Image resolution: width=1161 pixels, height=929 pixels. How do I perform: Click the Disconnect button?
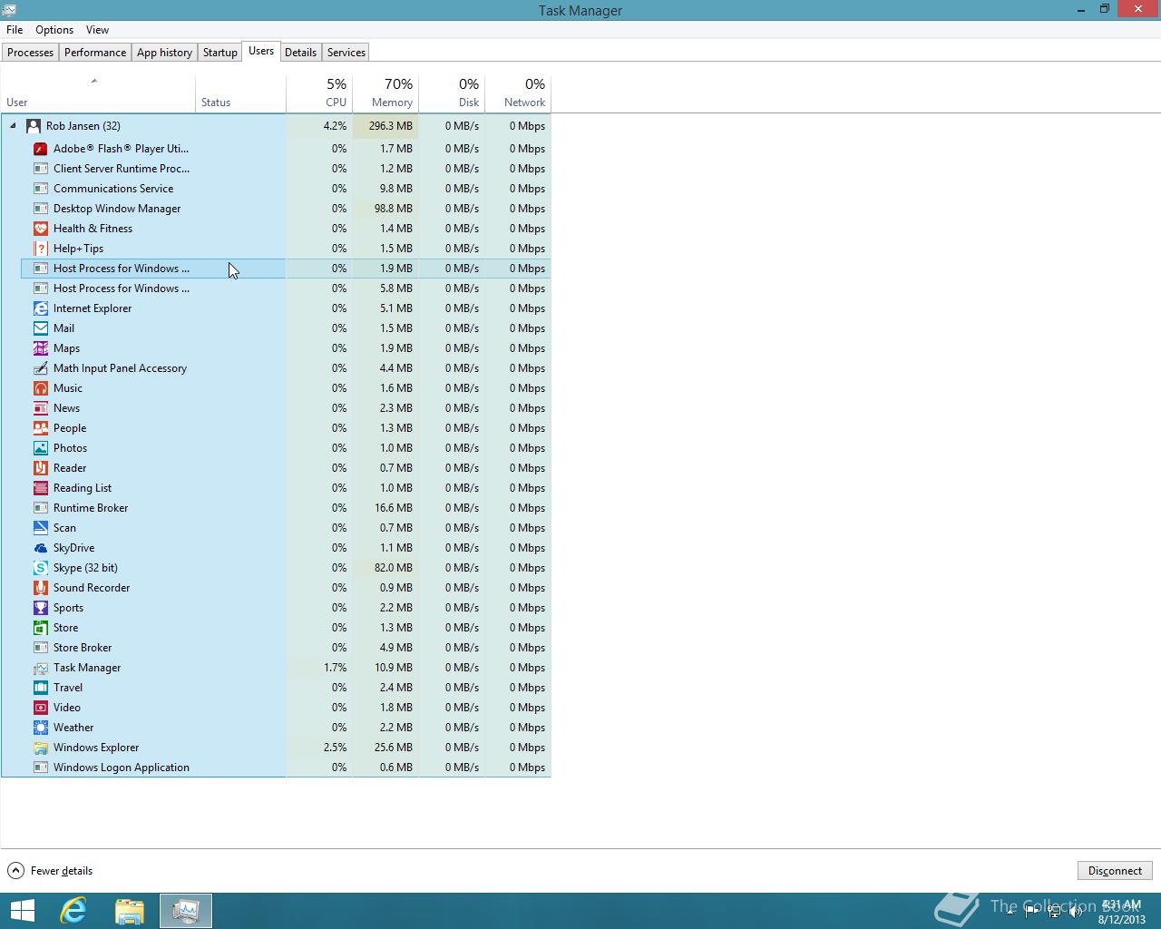tap(1115, 871)
